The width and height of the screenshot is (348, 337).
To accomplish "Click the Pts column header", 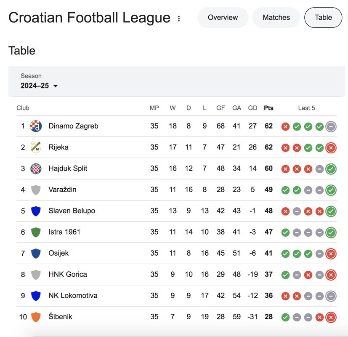I will (x=268, y=108).
